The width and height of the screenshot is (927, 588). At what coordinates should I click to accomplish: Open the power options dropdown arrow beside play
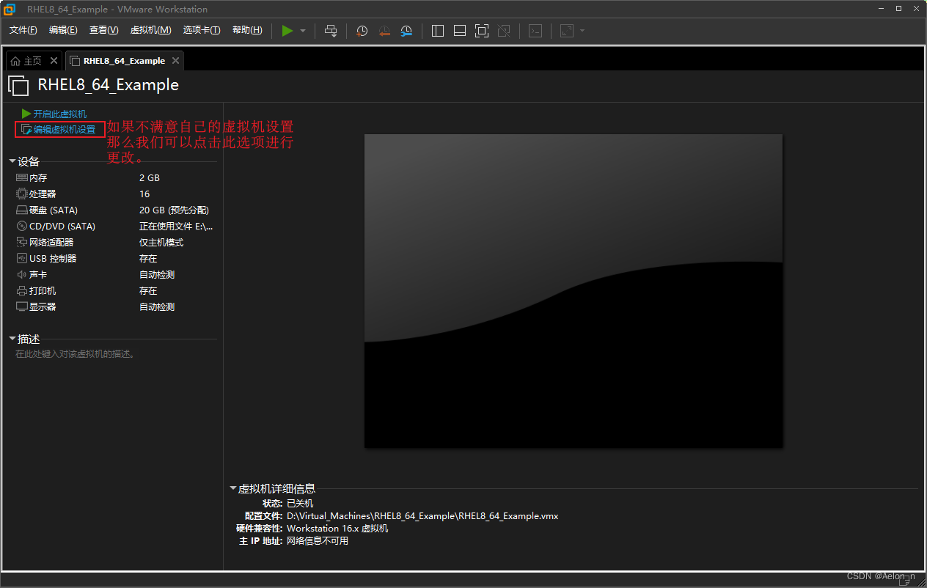(x=303, y=31)
